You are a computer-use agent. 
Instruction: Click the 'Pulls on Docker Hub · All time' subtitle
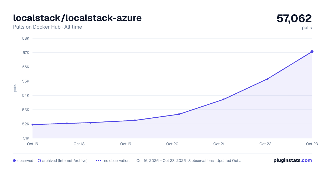(47, 27)
